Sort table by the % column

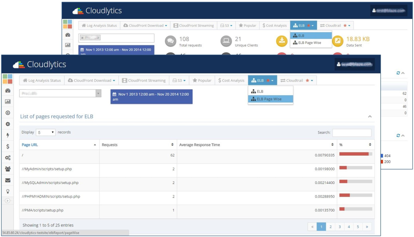coord(356,145)
